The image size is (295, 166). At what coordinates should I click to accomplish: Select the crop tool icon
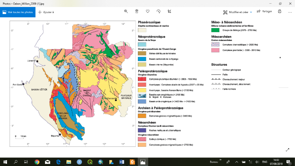click(x=169, y=12)
